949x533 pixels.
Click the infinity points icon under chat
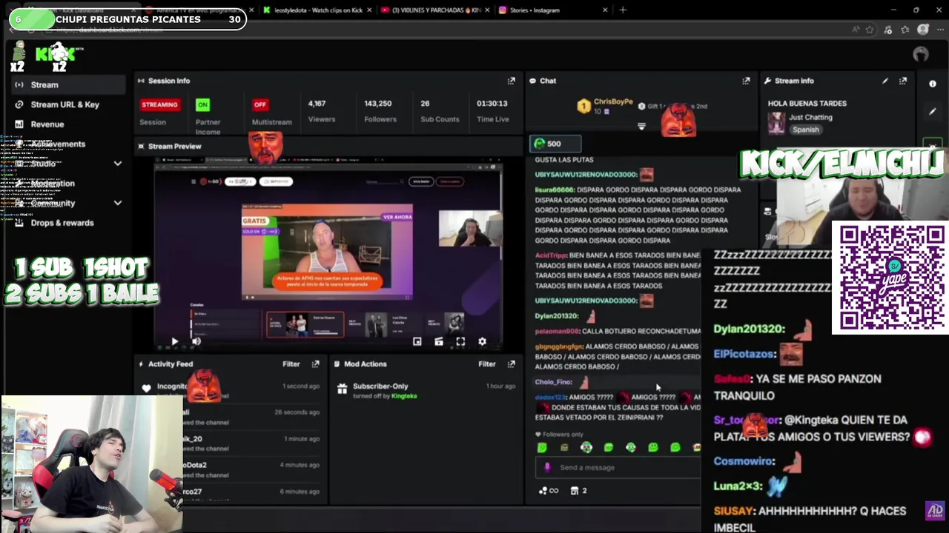pyautogui.click(x=549, y=490)
